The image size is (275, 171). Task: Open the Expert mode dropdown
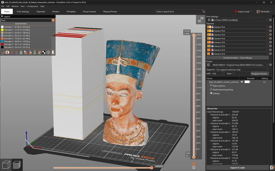tap(244, 11)
